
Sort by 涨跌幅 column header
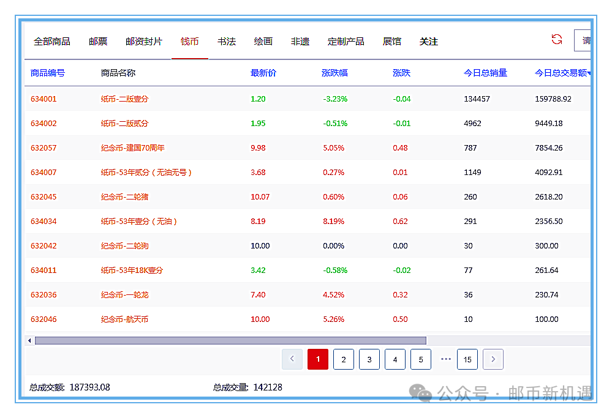tap(334, 73)
